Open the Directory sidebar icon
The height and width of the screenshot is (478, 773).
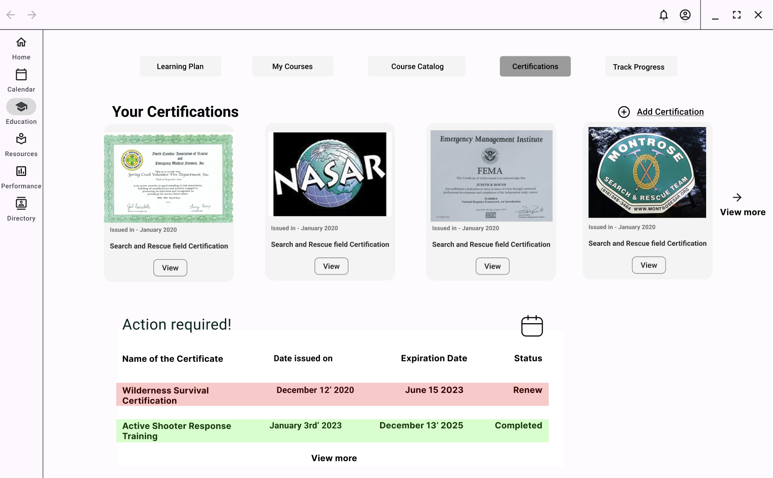21,203
